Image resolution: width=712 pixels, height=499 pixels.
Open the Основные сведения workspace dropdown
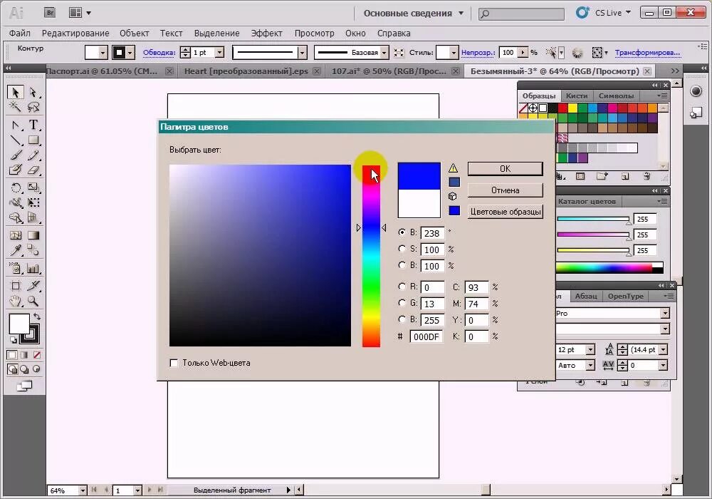tap(414, 13)
